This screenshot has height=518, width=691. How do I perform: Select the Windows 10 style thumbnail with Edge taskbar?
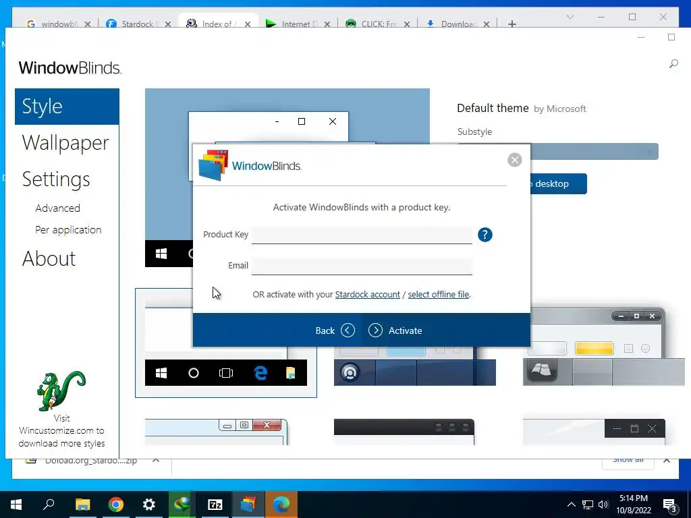click(x=225, y=343)
